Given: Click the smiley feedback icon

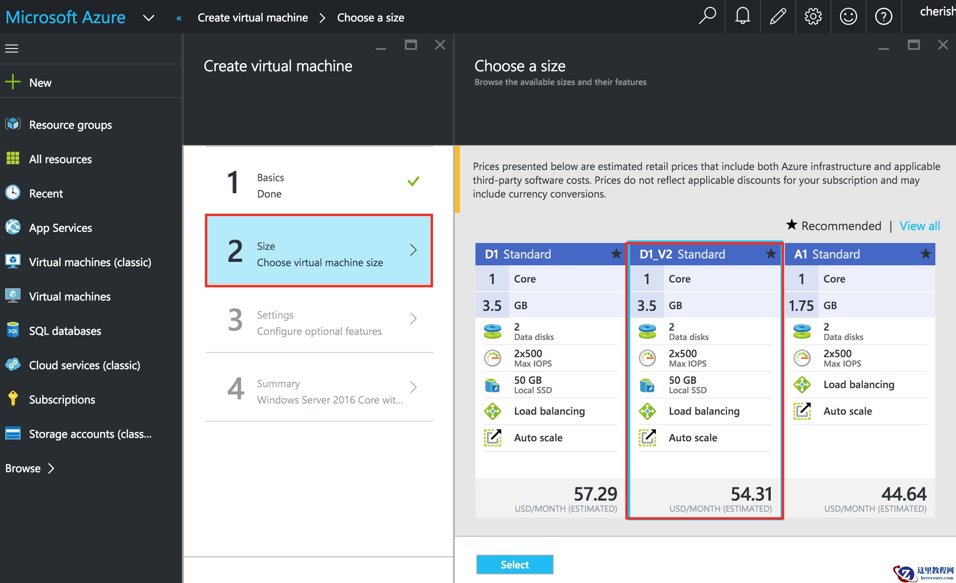Looking at the screenshot, I should click(x=848, y=17).
